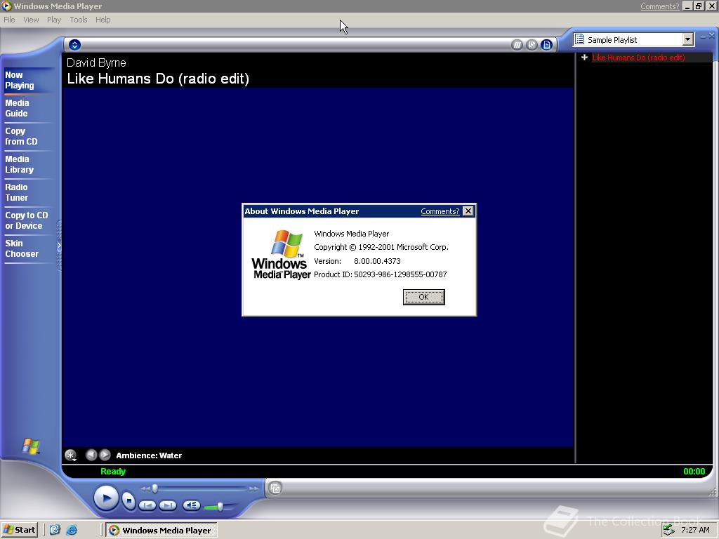Adjust the green volume slider
Image resolution: width=719 pixels, height=539 pixels.
[220, 507]
